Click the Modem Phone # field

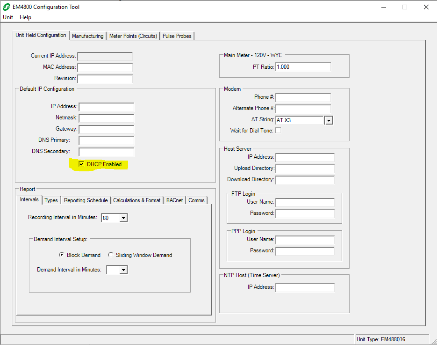pos(303,97)
